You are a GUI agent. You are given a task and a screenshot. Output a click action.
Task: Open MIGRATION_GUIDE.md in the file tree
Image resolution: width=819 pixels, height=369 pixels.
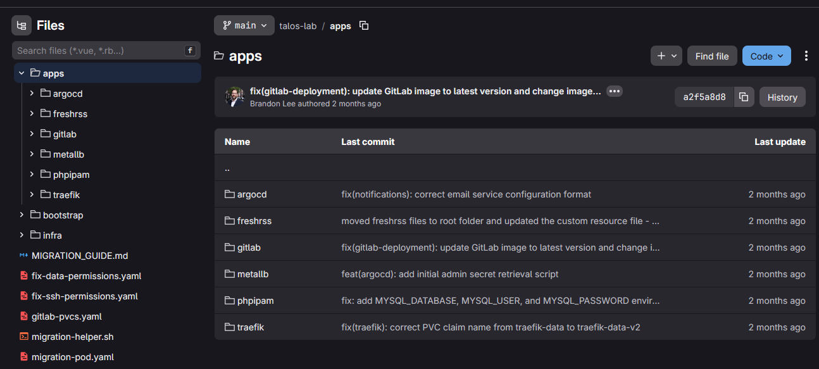pos(80,256)
